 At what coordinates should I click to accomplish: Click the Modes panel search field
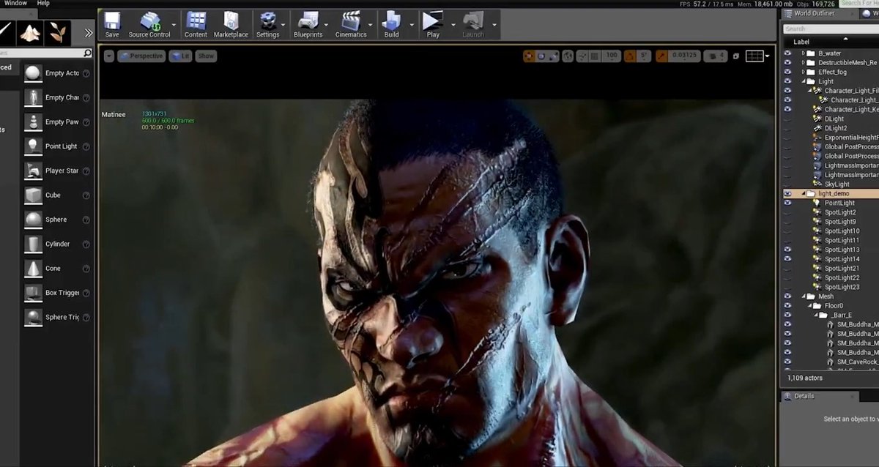coord(46,53)
